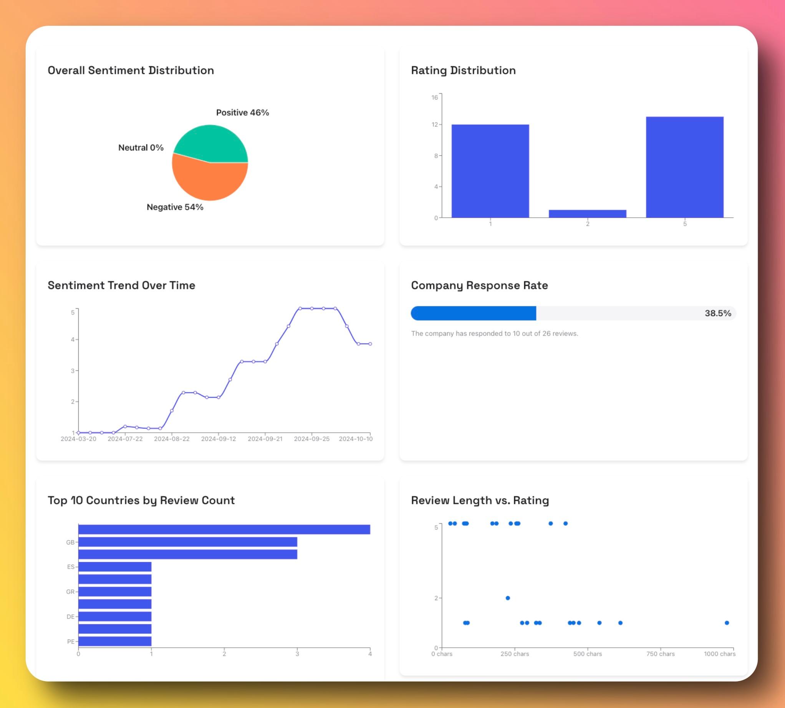This screenshot has width=785, height=708.
Task: Click the Overall Sentiment Distribution heading
Action: (131, 70)
